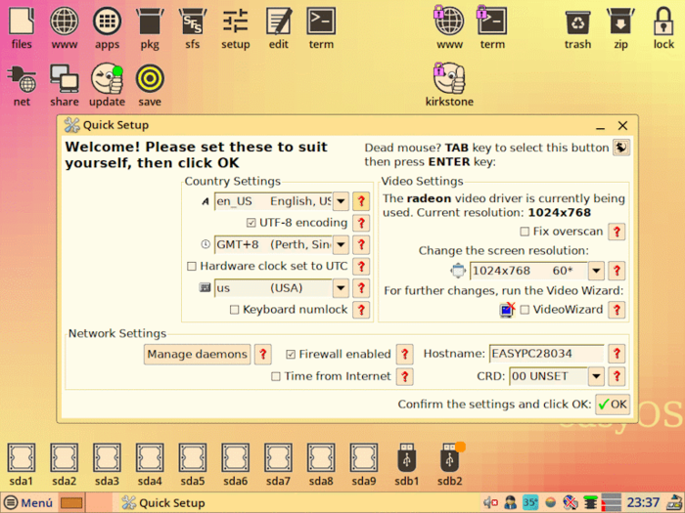The height and width of the screenshot is (513, 685).
Task: Toggle the UTF-8 encoding checkbox
Action: click(x=251, y=223)
